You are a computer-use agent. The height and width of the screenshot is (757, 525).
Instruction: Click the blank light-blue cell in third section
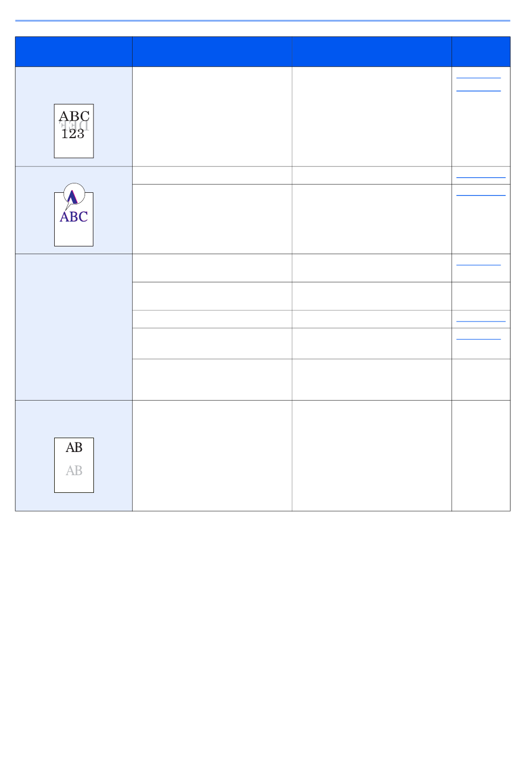tap(73, 327)
